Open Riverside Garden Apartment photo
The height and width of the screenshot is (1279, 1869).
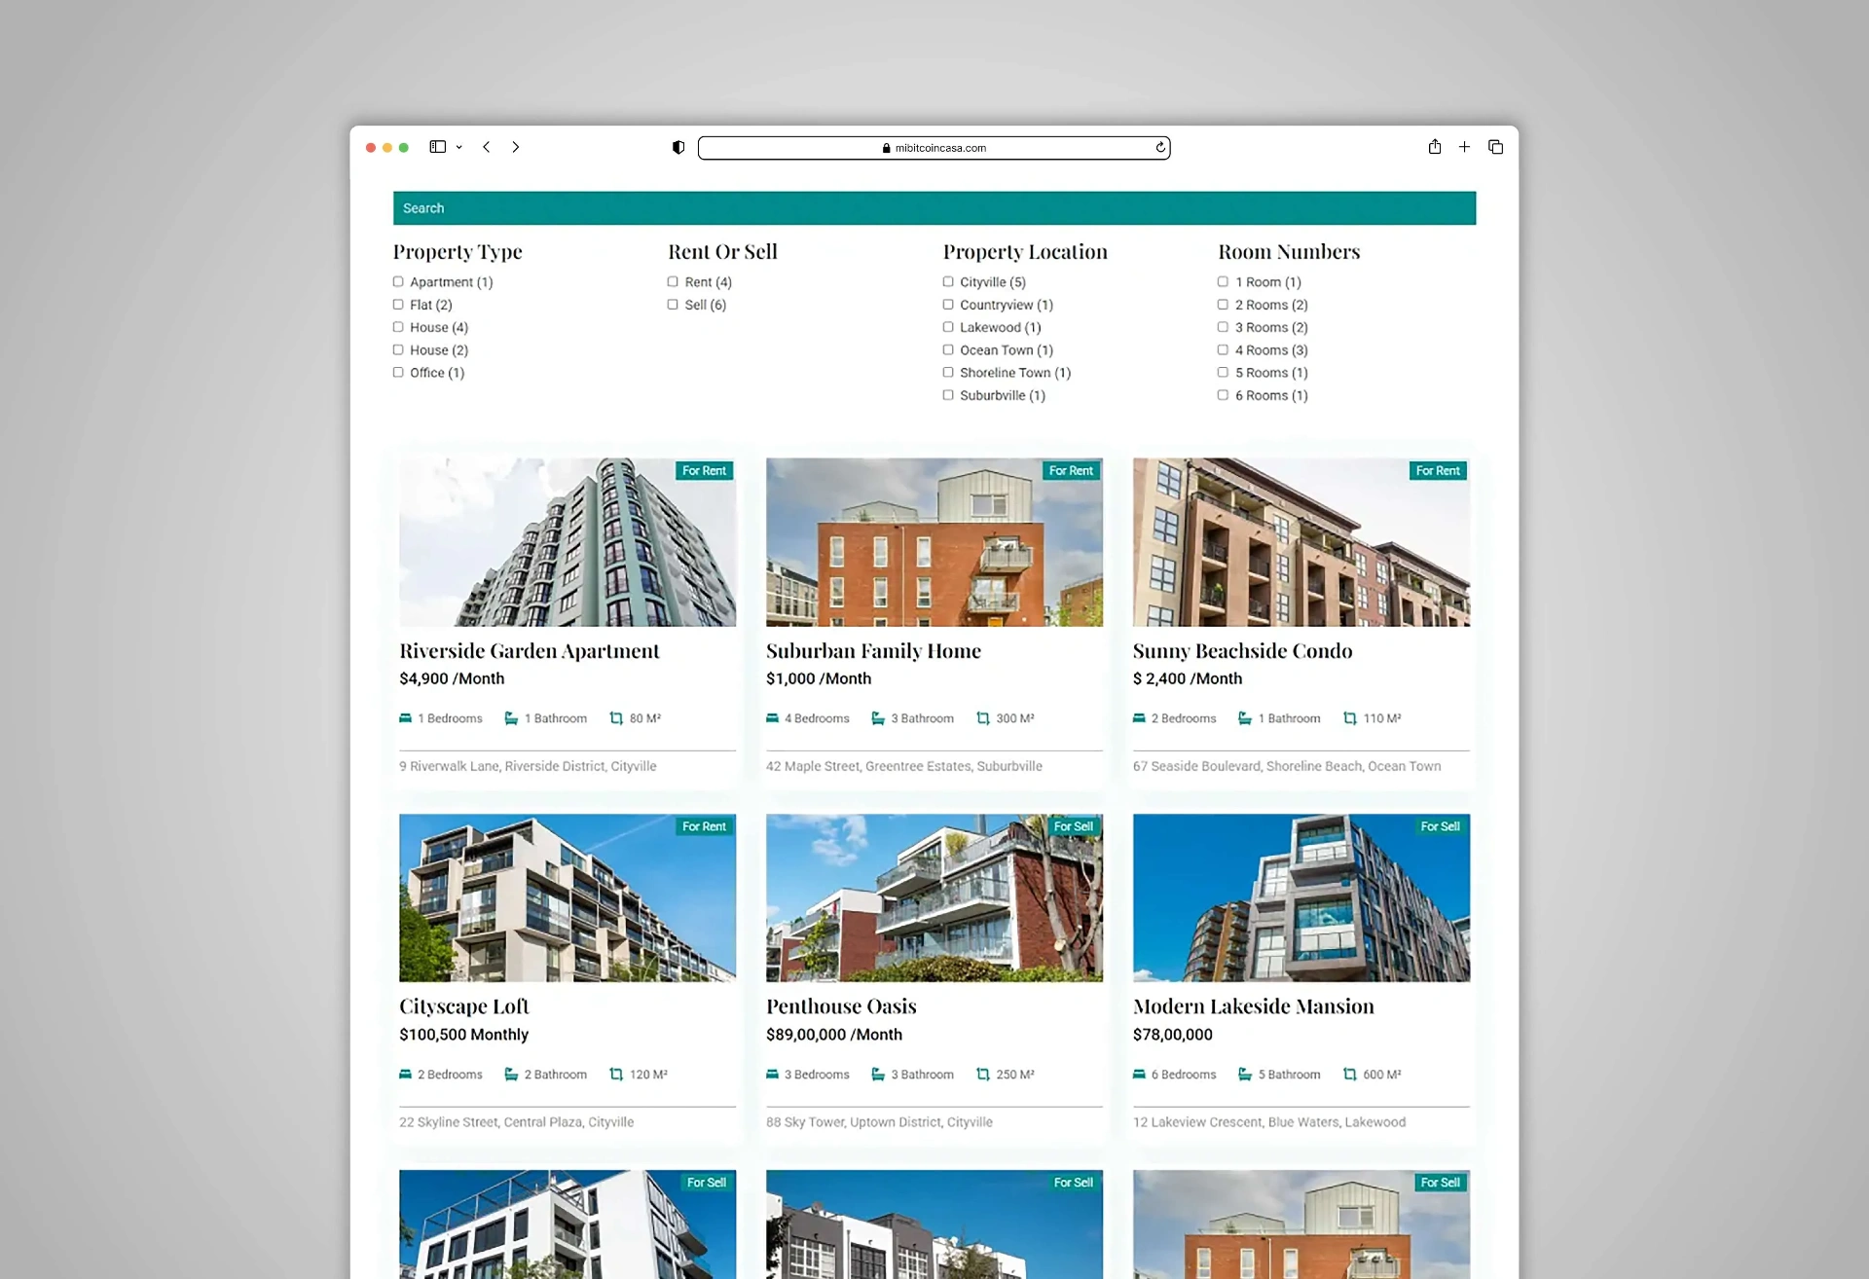[x=568, y=542]
